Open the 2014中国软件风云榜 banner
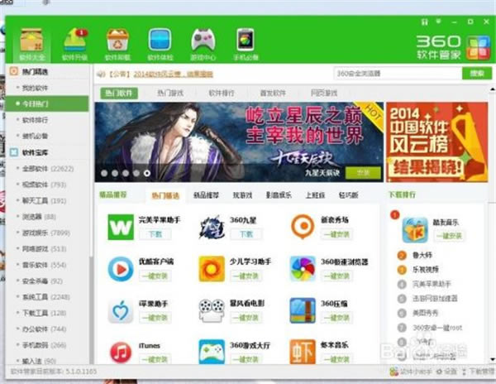496x384 pixels. (x=436, y=142)
